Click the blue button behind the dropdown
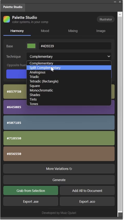Viewport: 124px width, 220px height. pos(16,74)
